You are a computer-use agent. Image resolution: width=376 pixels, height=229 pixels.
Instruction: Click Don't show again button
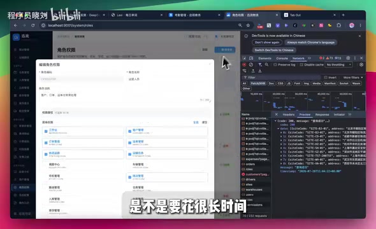pos(267,43)
